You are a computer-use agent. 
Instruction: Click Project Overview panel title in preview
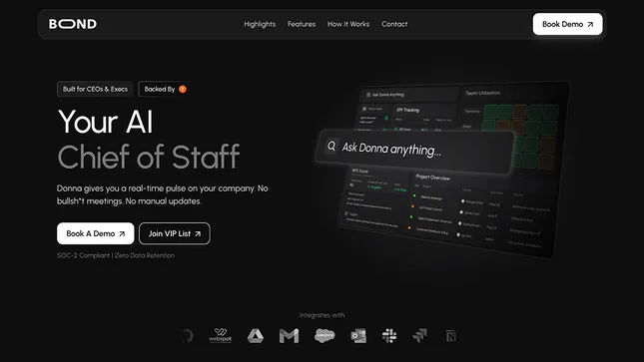(x=433, y=177)
